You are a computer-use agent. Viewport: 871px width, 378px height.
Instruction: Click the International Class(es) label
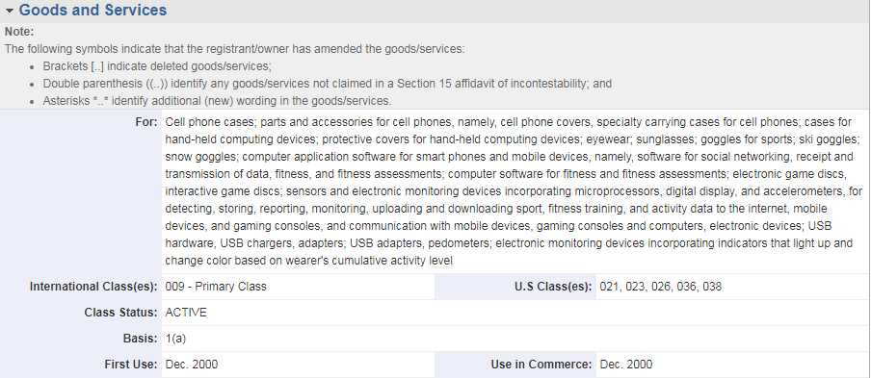tap(93, 287)
